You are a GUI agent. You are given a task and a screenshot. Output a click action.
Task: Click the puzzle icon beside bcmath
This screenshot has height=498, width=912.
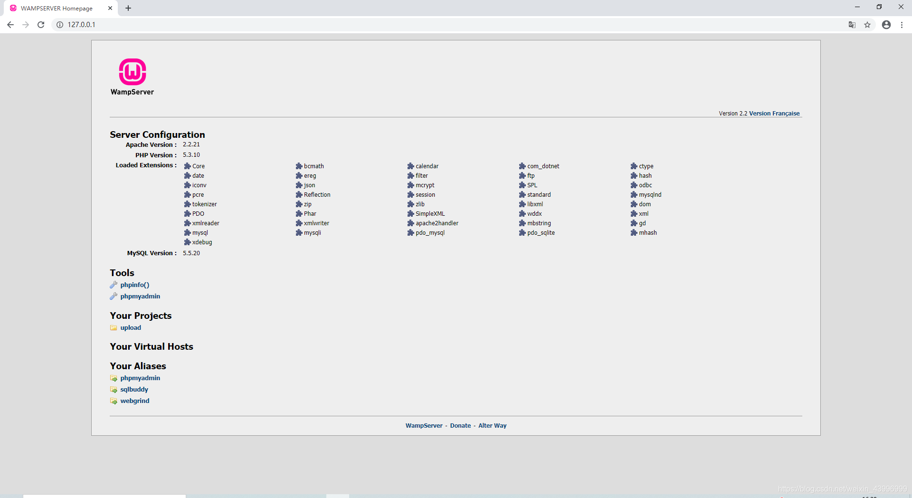coord(299,166)
